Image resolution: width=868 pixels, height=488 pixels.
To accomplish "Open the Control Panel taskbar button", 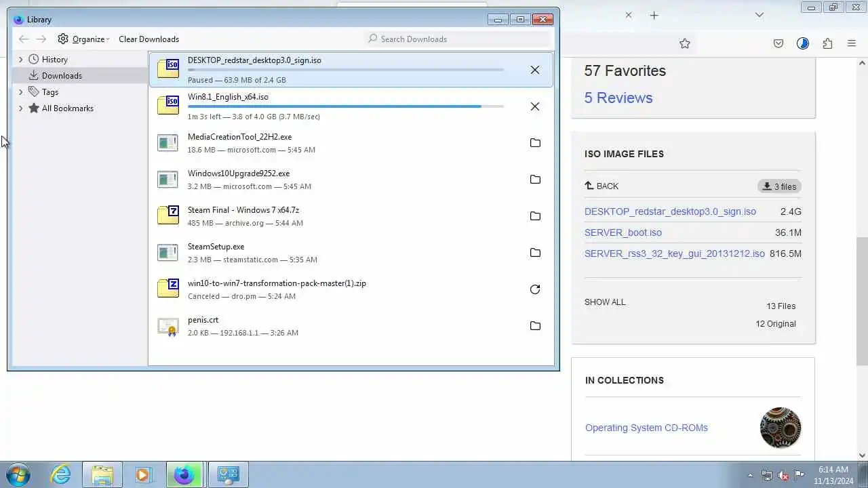I will pyautogui.click(x=229, y=474).
